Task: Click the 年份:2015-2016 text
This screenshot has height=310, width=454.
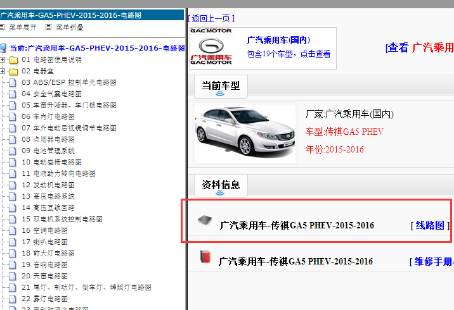Action: pos(334,149)
